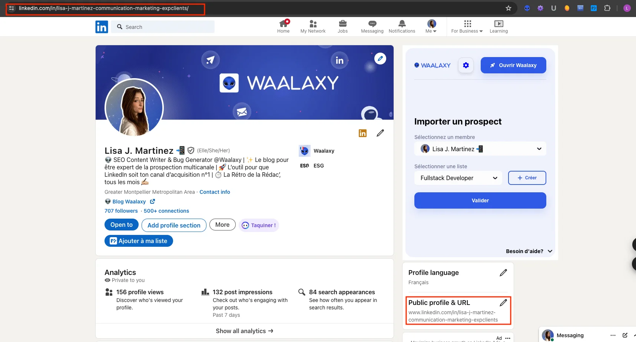This screenshot has width=636, height=342.
Task: Expand the For Business menu
Action: (467, 26)
